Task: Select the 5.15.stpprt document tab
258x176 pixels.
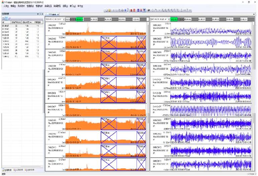Action: point(52,15)
